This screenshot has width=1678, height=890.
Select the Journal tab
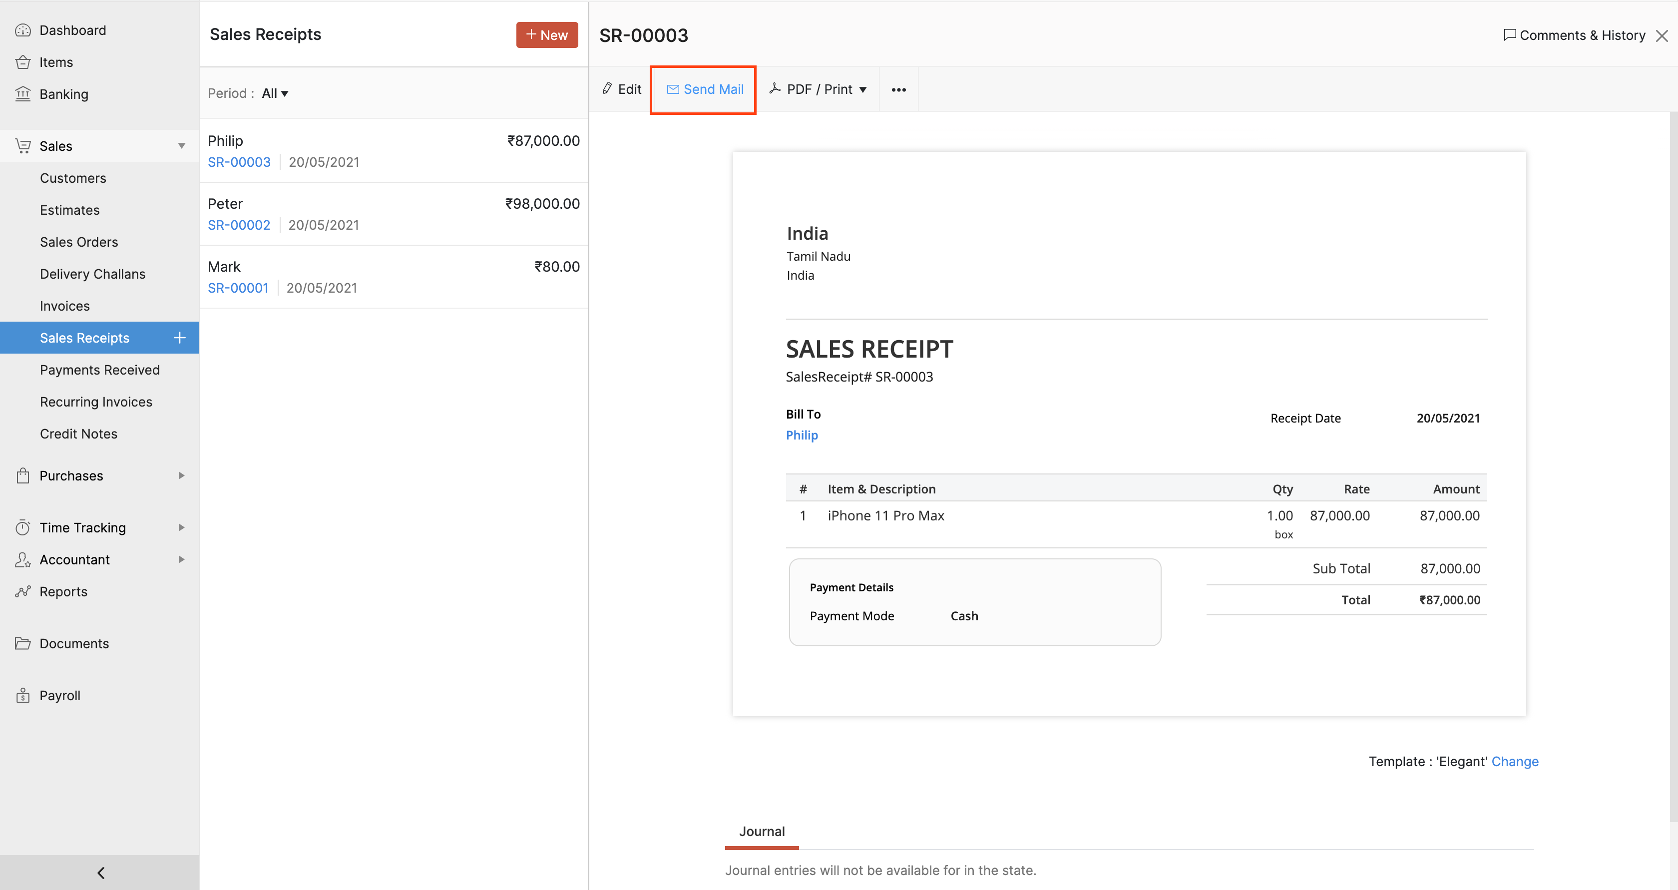coord(762,832)
